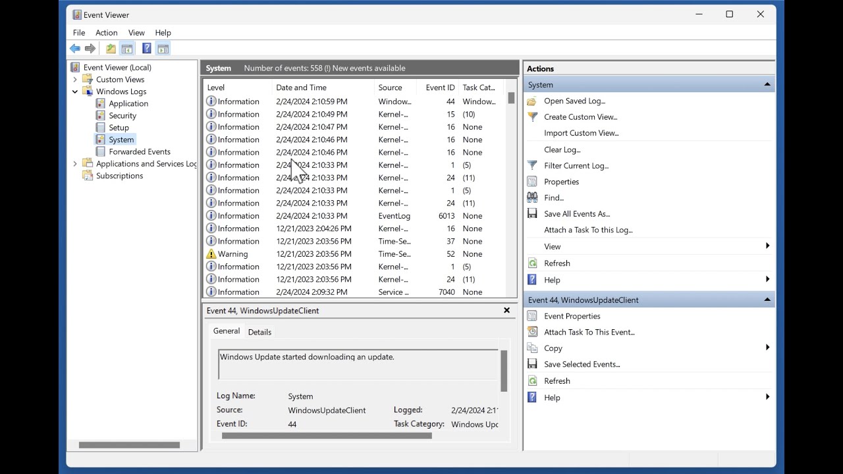Select the System log in tree
Viewport: 843px width, 474px height.
pyautogui.click(x=121, y=140)
